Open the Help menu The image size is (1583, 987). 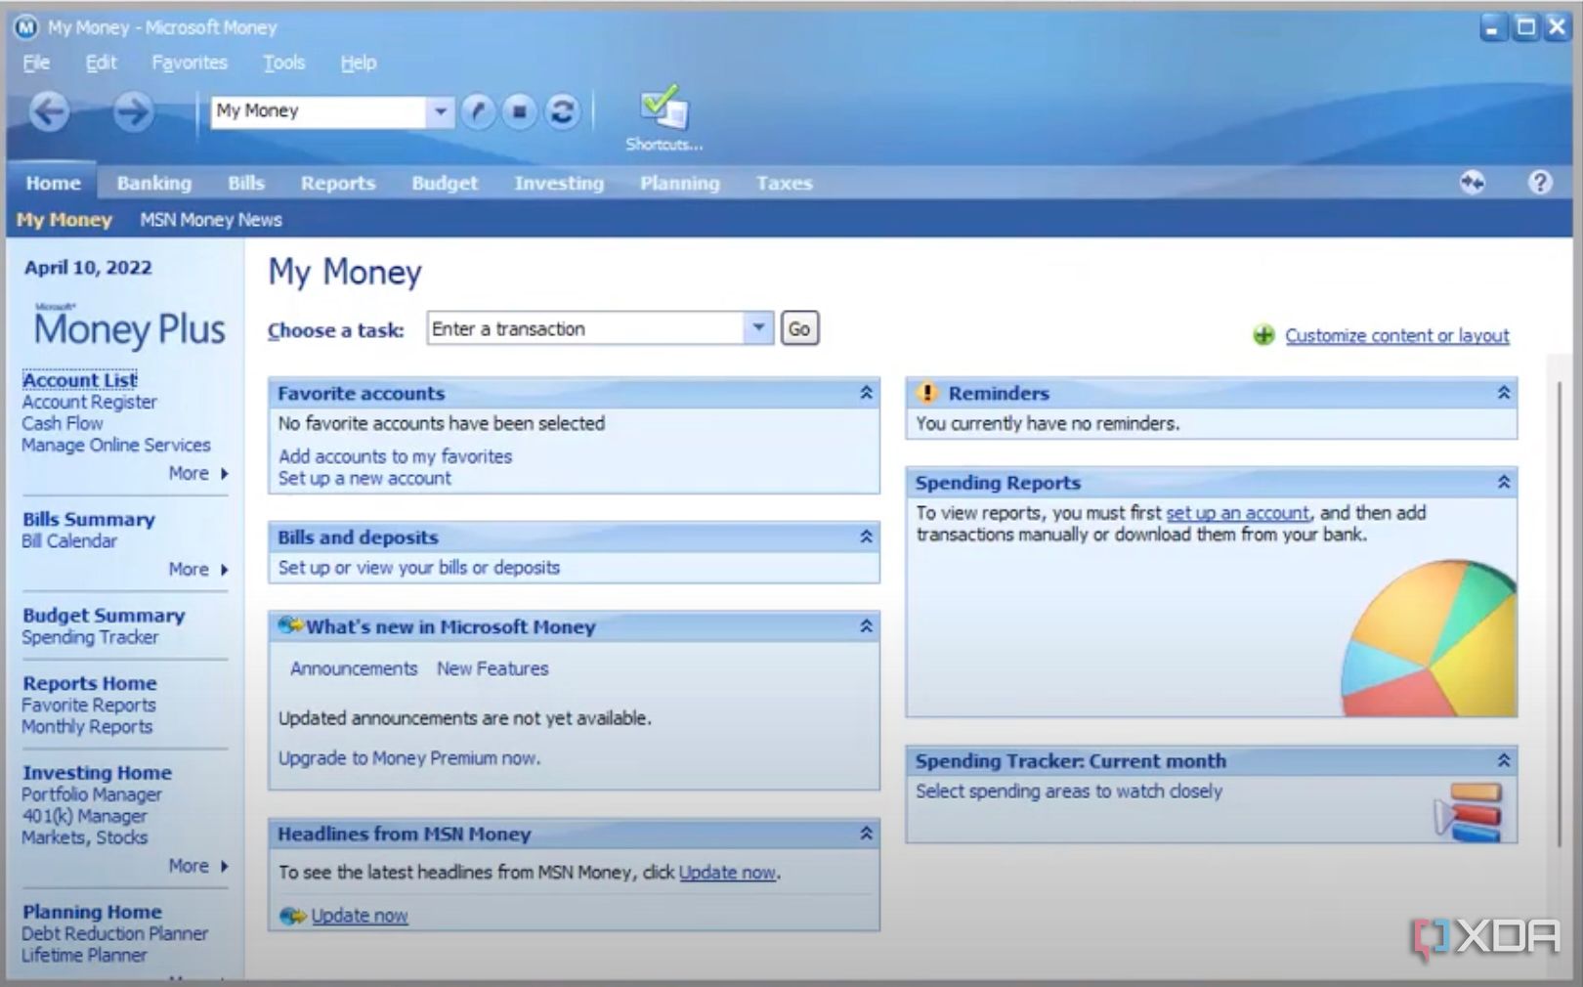(x=358, y=63)
